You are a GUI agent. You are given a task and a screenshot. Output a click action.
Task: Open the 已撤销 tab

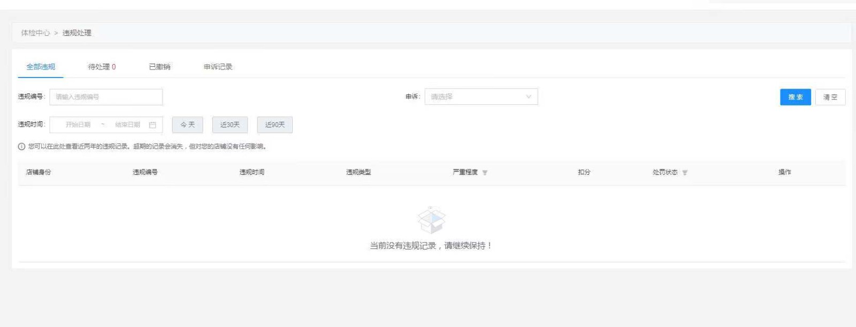tap(159, 67)
